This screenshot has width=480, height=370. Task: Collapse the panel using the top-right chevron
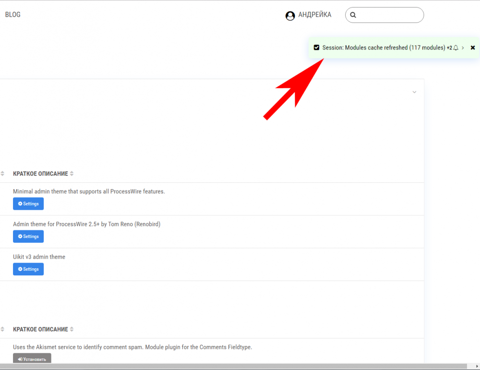pos(415,92)
